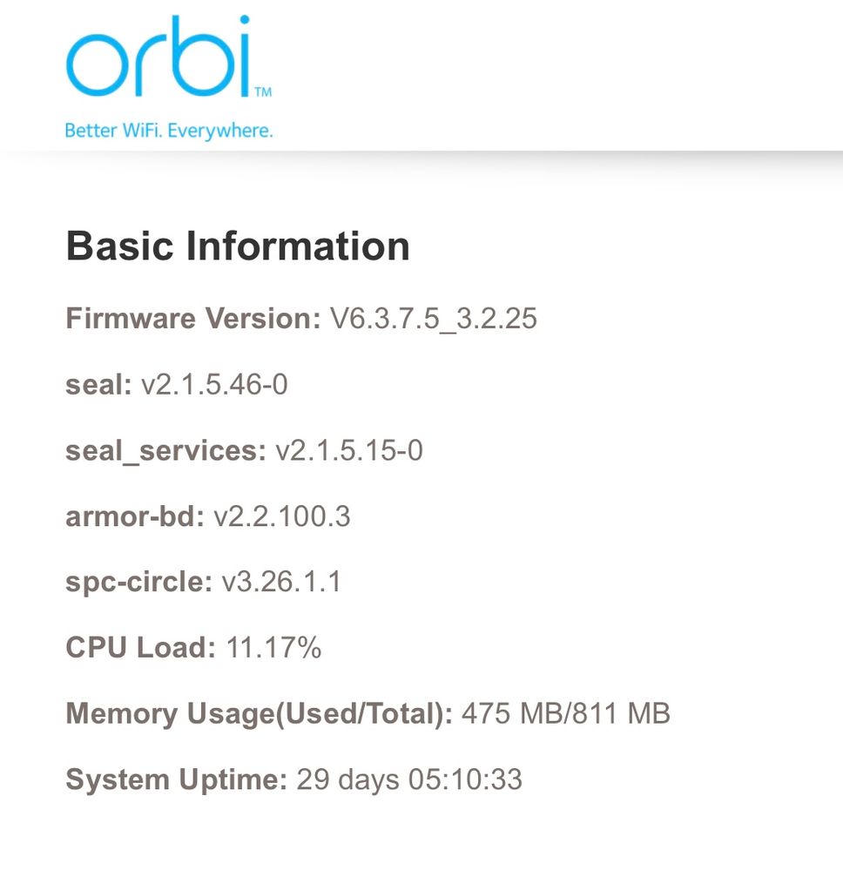Click the Memory Usage(Used/Total) label

(259, 714)
